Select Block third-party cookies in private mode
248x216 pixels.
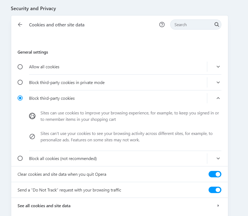pyautogui.click(x=20, y=82)
